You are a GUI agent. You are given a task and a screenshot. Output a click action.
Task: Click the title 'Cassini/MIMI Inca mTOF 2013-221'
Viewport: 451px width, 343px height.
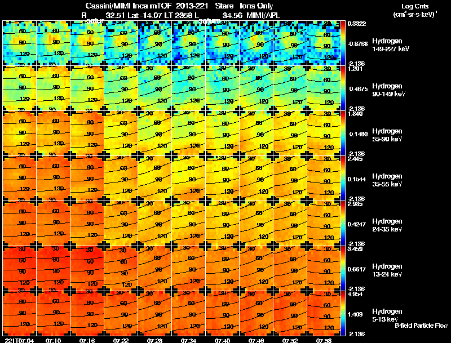click(x=147, y=6)
